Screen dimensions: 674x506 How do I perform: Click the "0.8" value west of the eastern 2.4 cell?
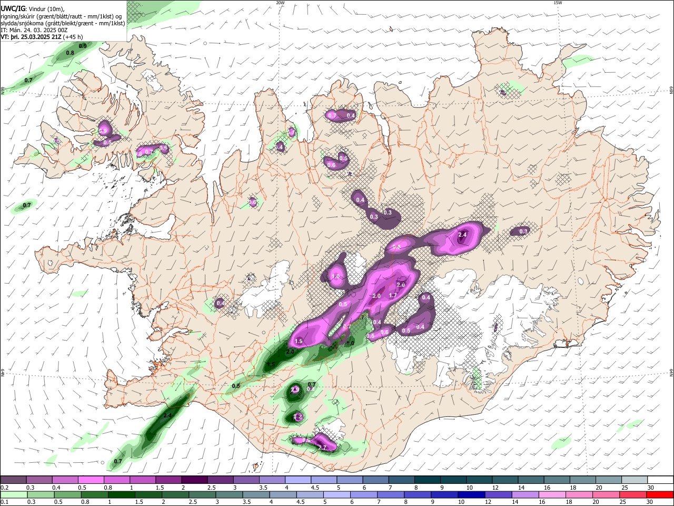tap(397, 247)
